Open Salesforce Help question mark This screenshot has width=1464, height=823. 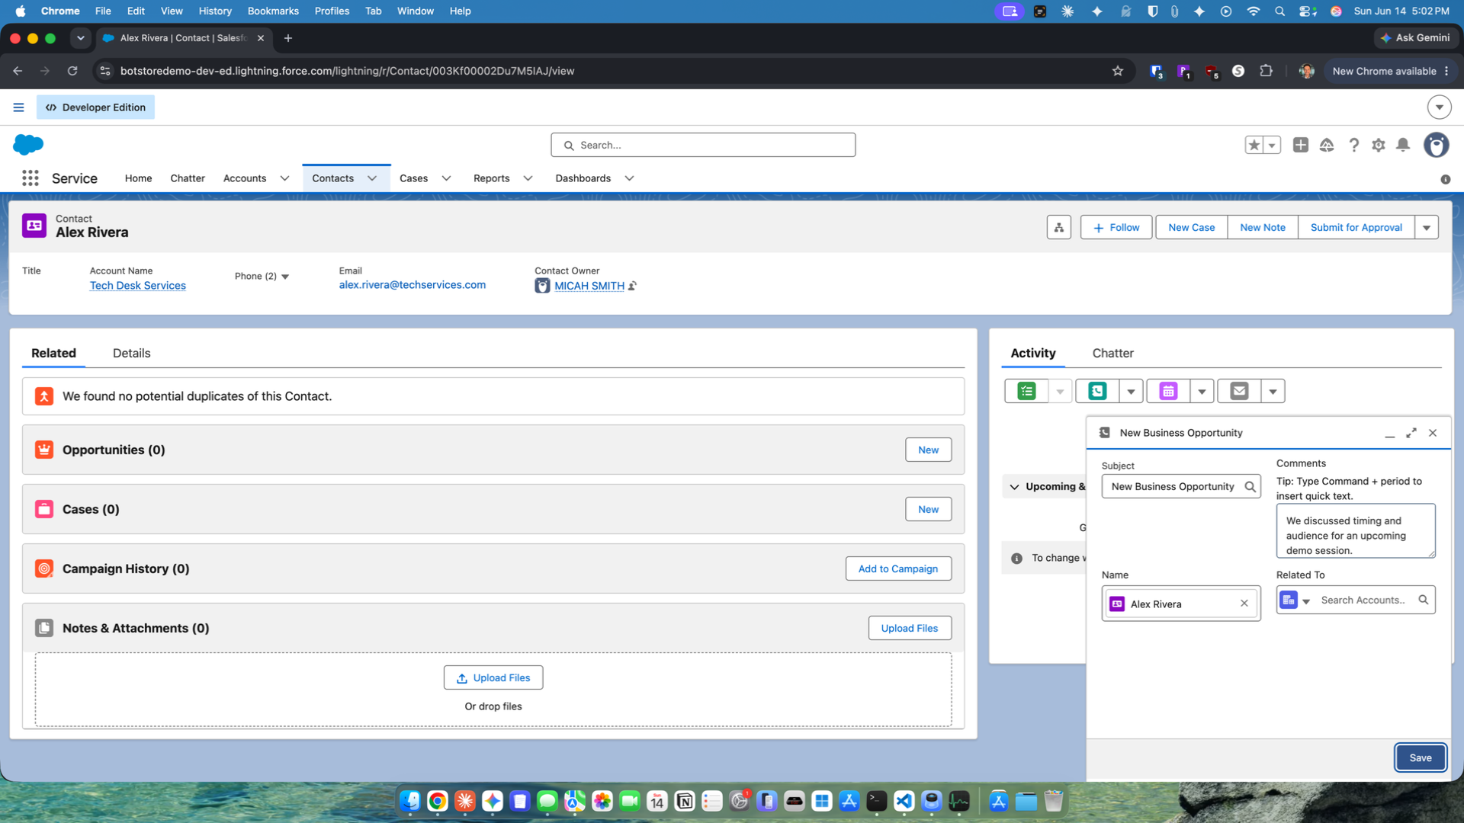point(1353,145)
